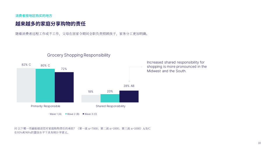268x151 pixels.
Task: Click the callout arrow head near annotation
Action: 142,67
